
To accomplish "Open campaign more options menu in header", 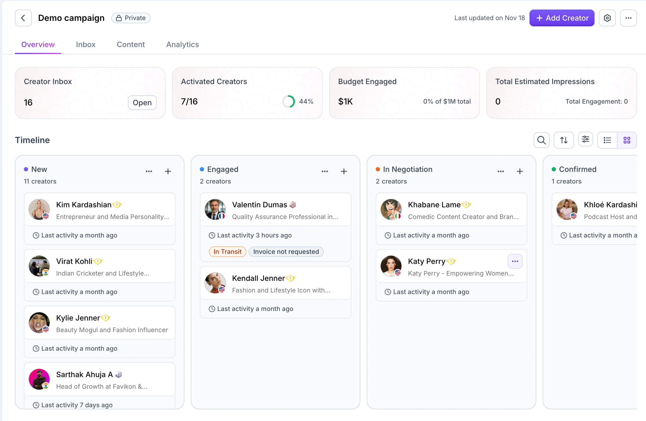I will 628,18.
